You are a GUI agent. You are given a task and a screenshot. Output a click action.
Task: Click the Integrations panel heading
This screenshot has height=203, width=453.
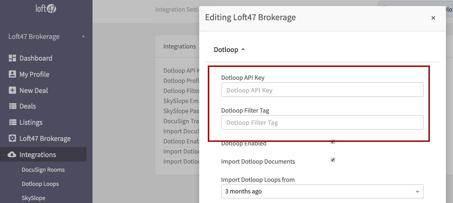click(180, 46)
